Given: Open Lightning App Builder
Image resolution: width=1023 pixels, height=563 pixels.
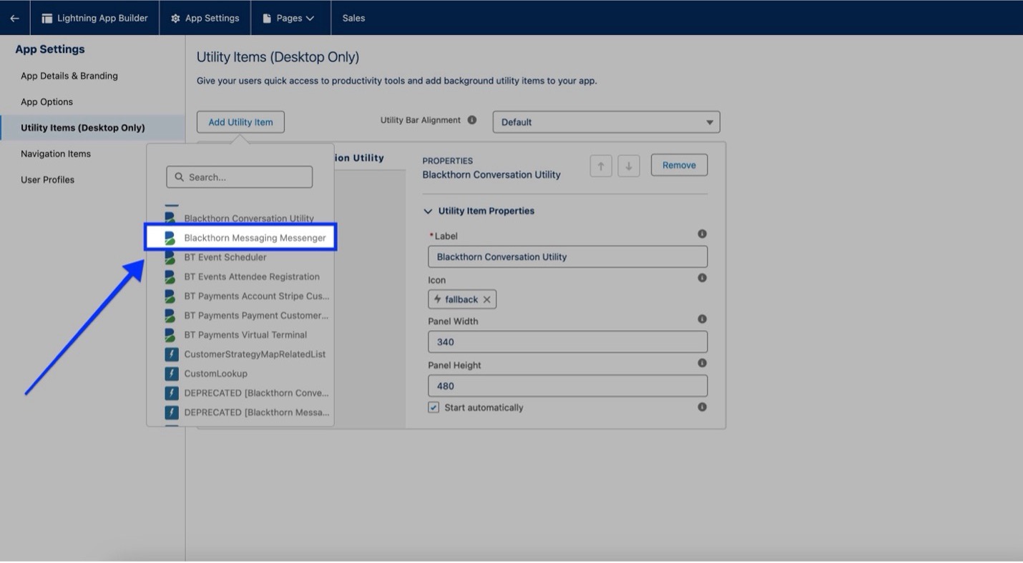Looking at the screenshot, I should tap(95, 18).
